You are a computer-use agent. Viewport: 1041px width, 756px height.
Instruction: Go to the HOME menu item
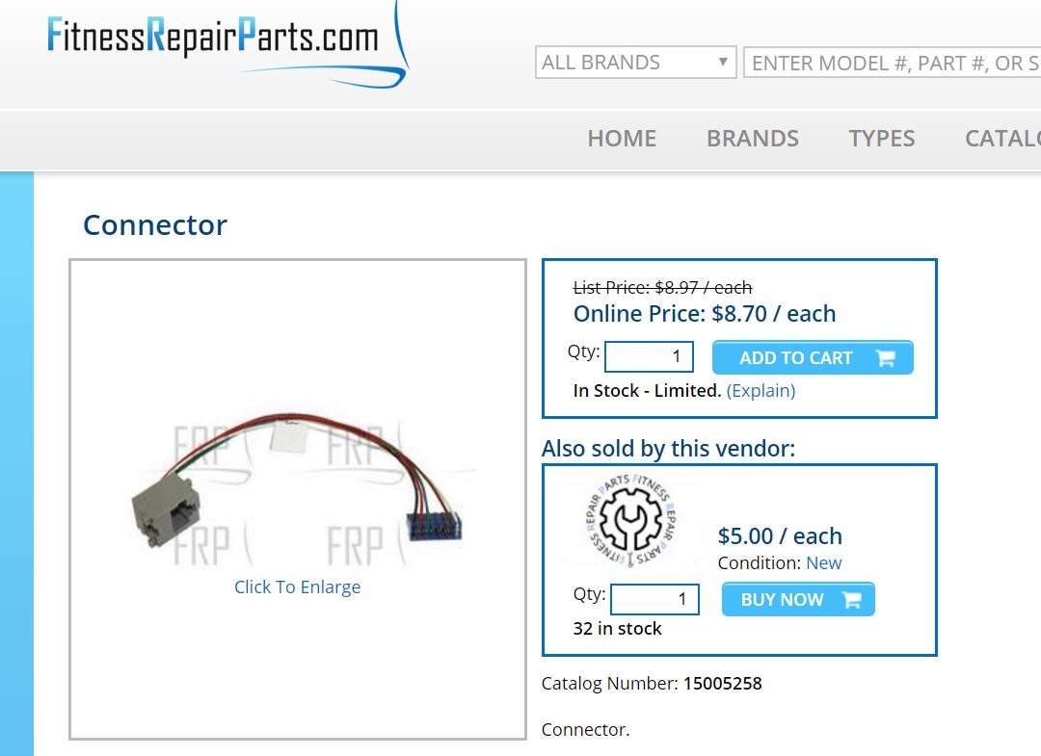pos(622,139)
